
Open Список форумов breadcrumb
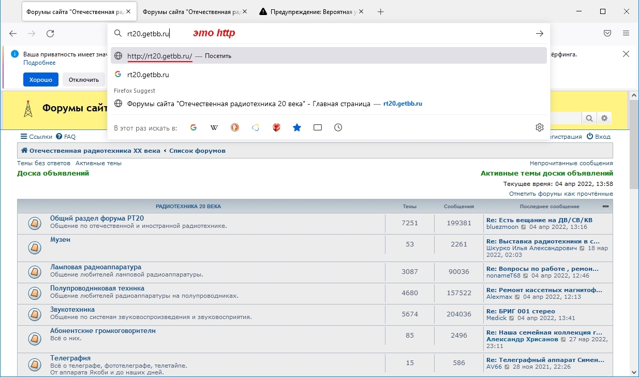tap(197, 151)
